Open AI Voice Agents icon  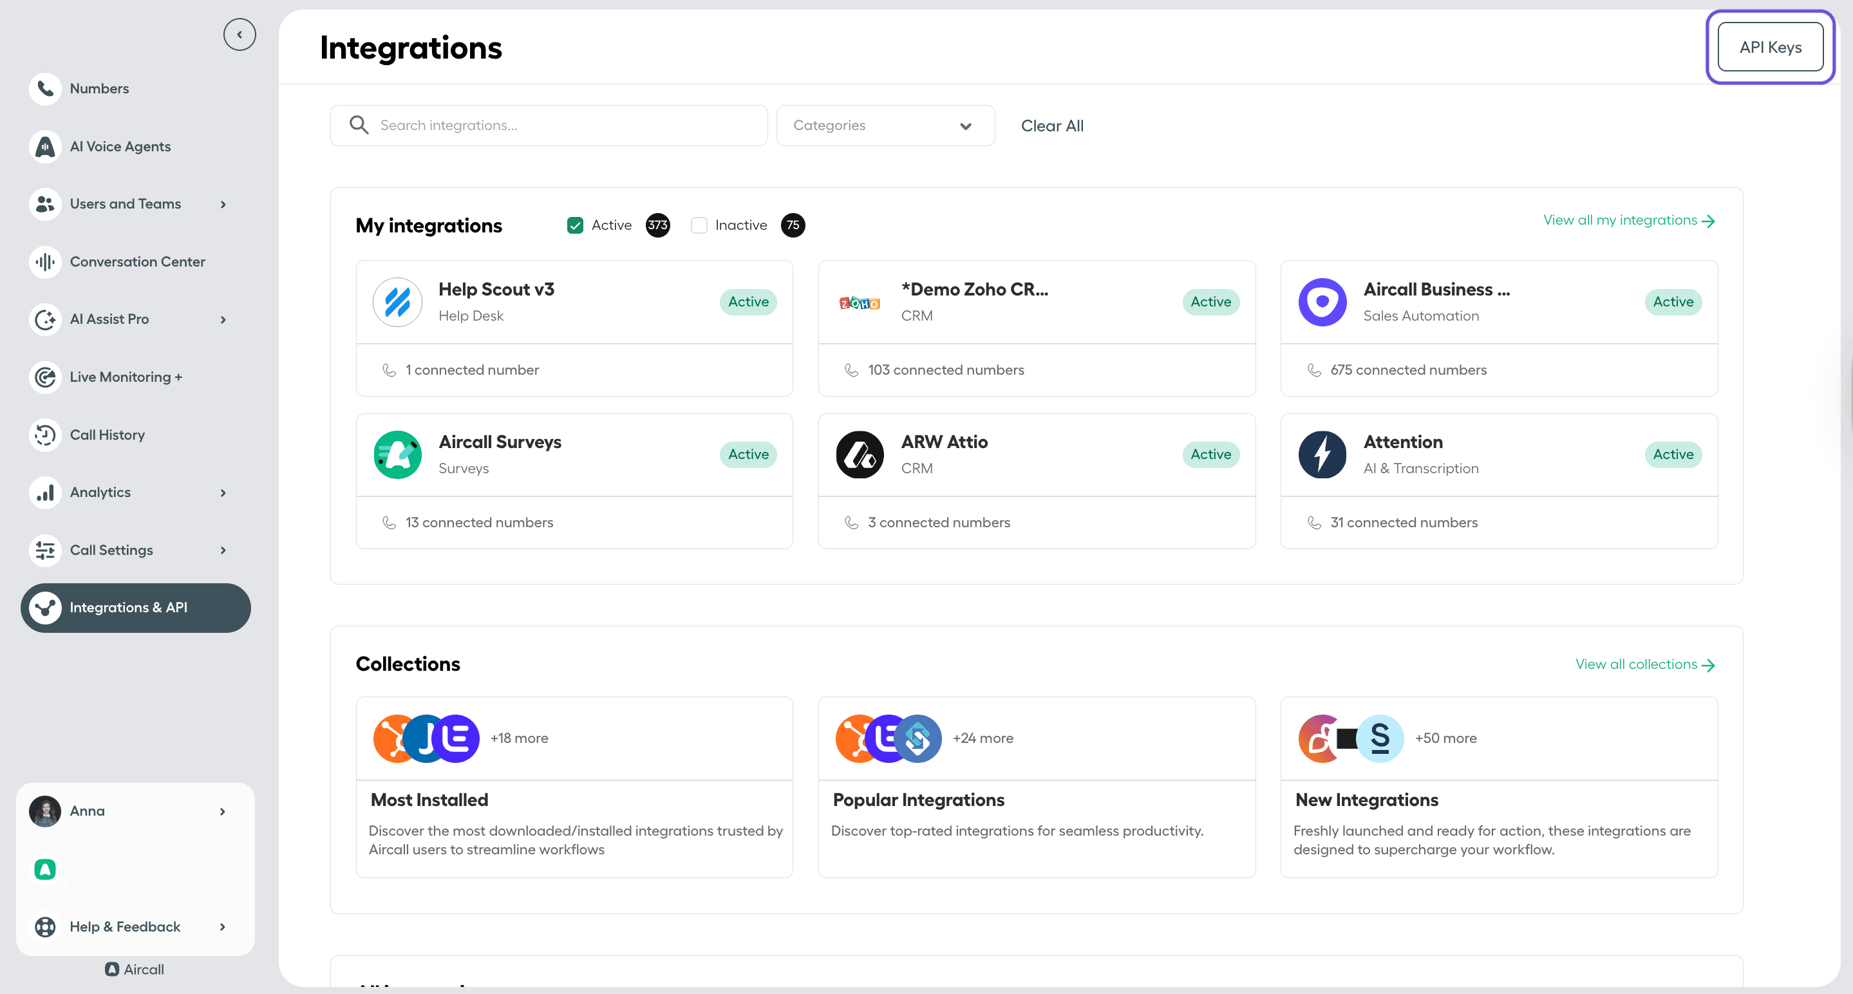45,147
